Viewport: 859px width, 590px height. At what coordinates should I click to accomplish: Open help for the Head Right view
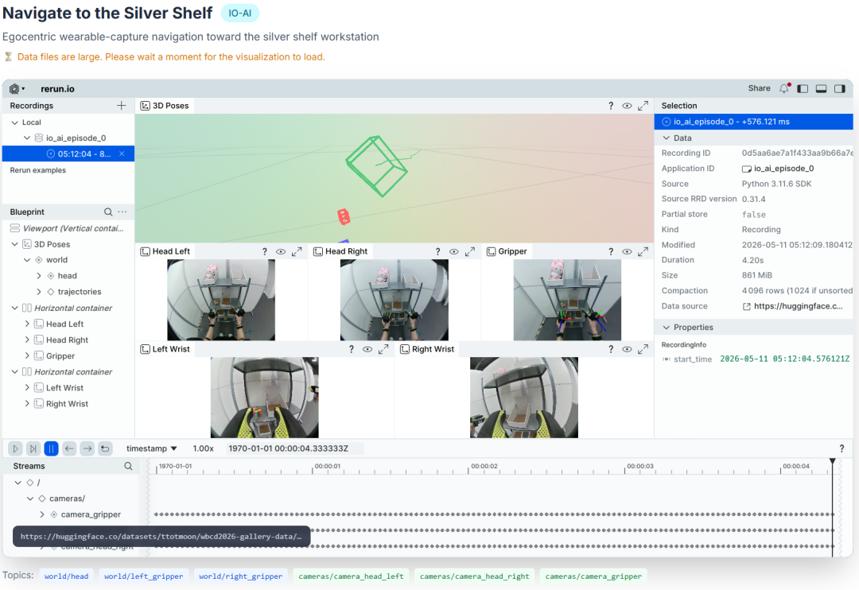point(437,251)
